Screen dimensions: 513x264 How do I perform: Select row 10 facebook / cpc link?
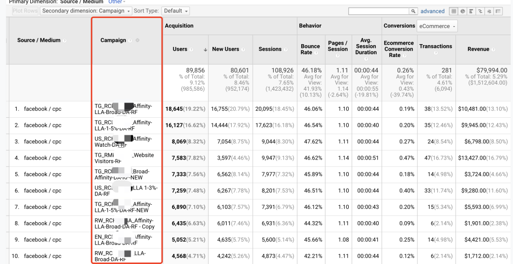[x=43, y=256]
